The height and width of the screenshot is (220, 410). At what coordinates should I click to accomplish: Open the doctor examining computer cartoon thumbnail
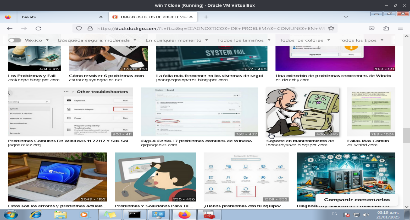[302, 112]
